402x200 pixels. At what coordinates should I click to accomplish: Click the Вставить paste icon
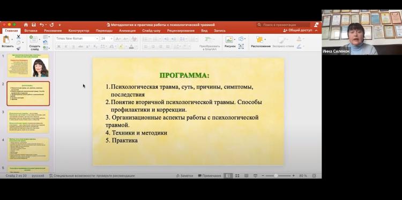[6, 40]
